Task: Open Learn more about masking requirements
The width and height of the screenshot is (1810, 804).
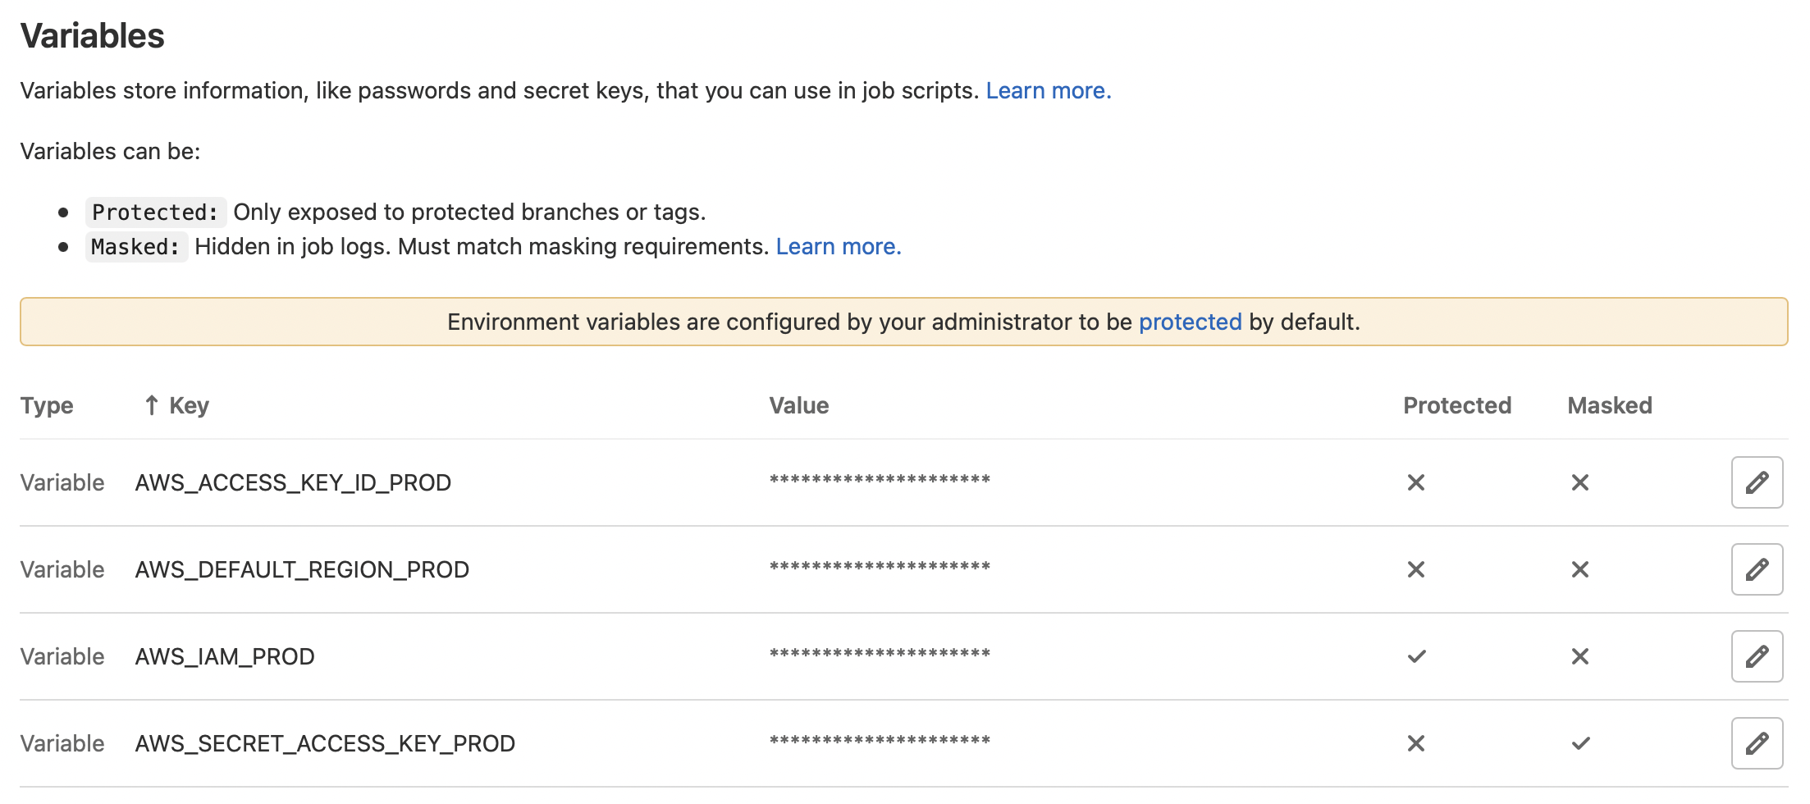Action: click(838, 246)
